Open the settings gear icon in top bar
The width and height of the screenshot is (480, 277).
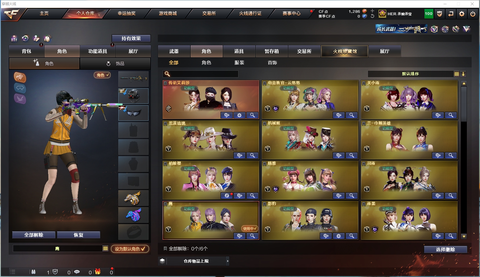pos(461,14)
